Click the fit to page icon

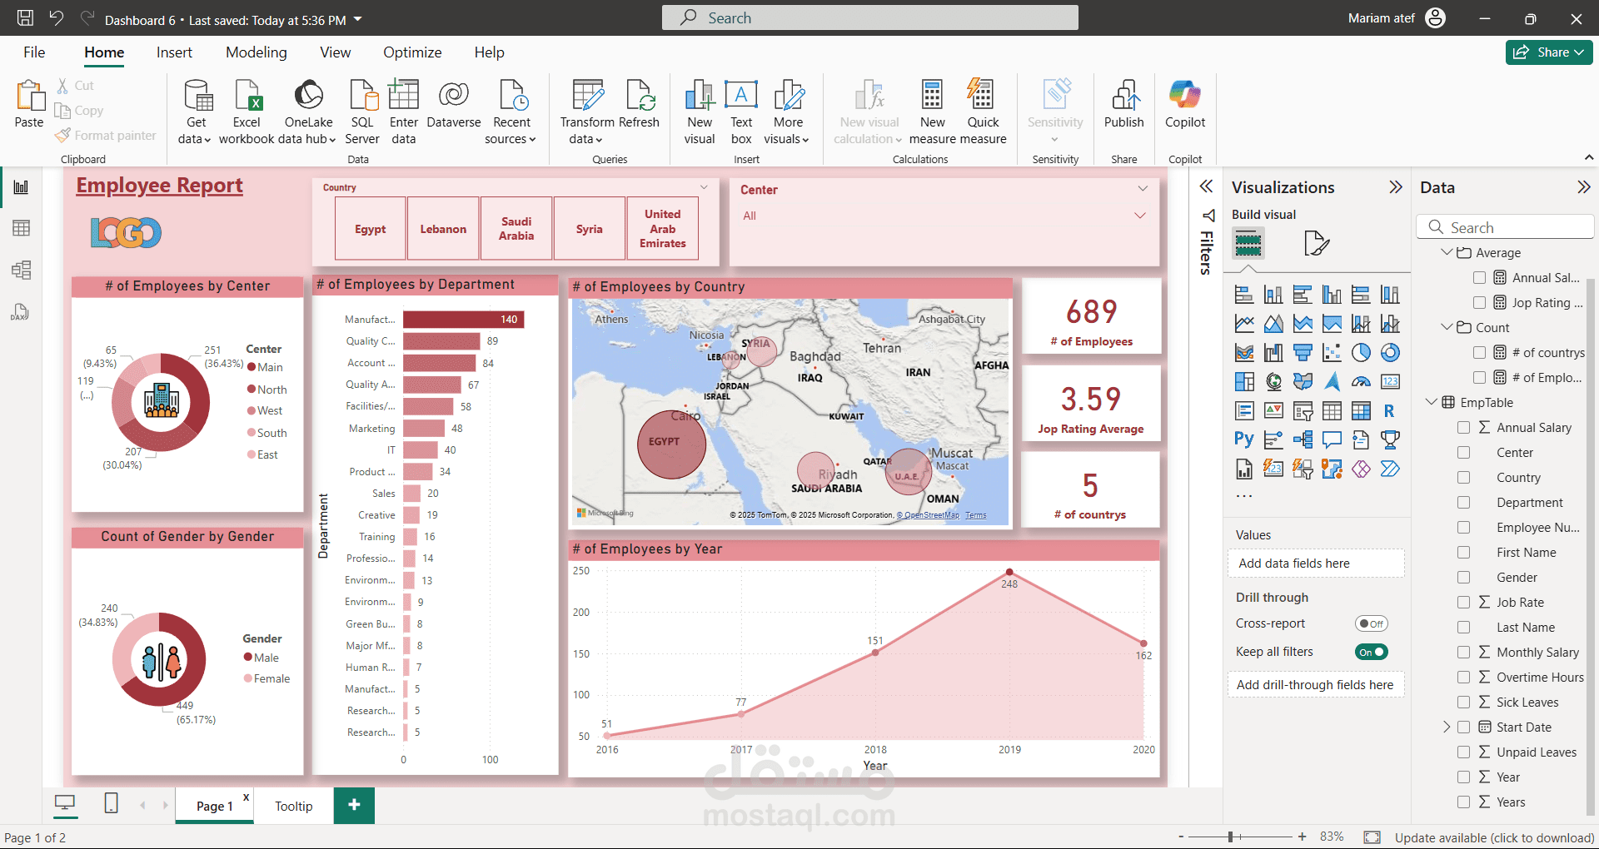(x=1372, y=837)
